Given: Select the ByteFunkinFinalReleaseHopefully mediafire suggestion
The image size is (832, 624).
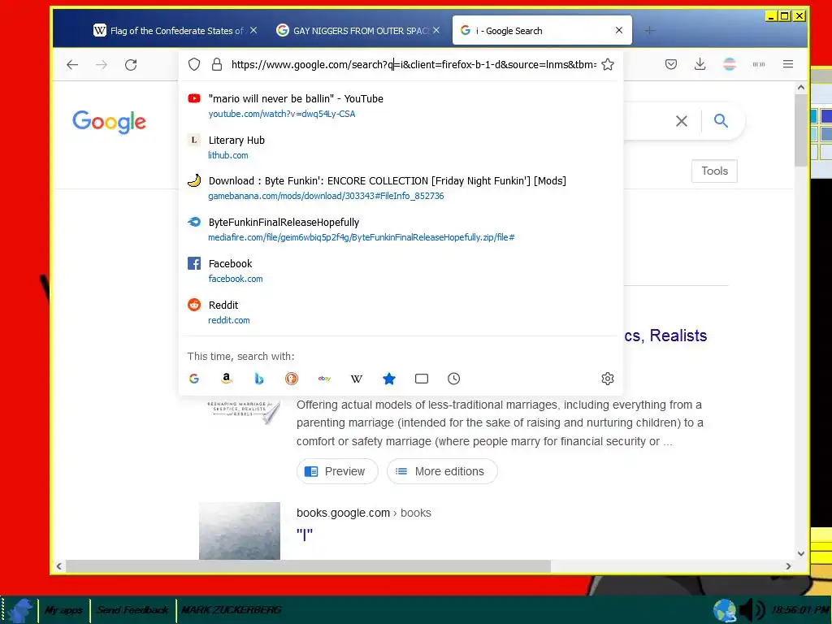Looking at the screenshot, I should pos(401,229).
